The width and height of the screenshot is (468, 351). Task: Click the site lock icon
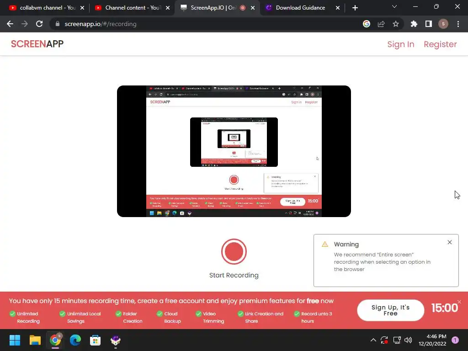[x=58, y=24]
